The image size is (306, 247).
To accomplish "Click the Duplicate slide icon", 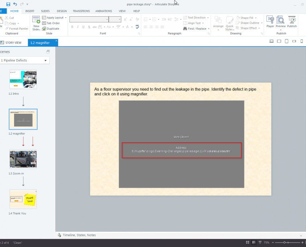I will (x=51, y=29).
